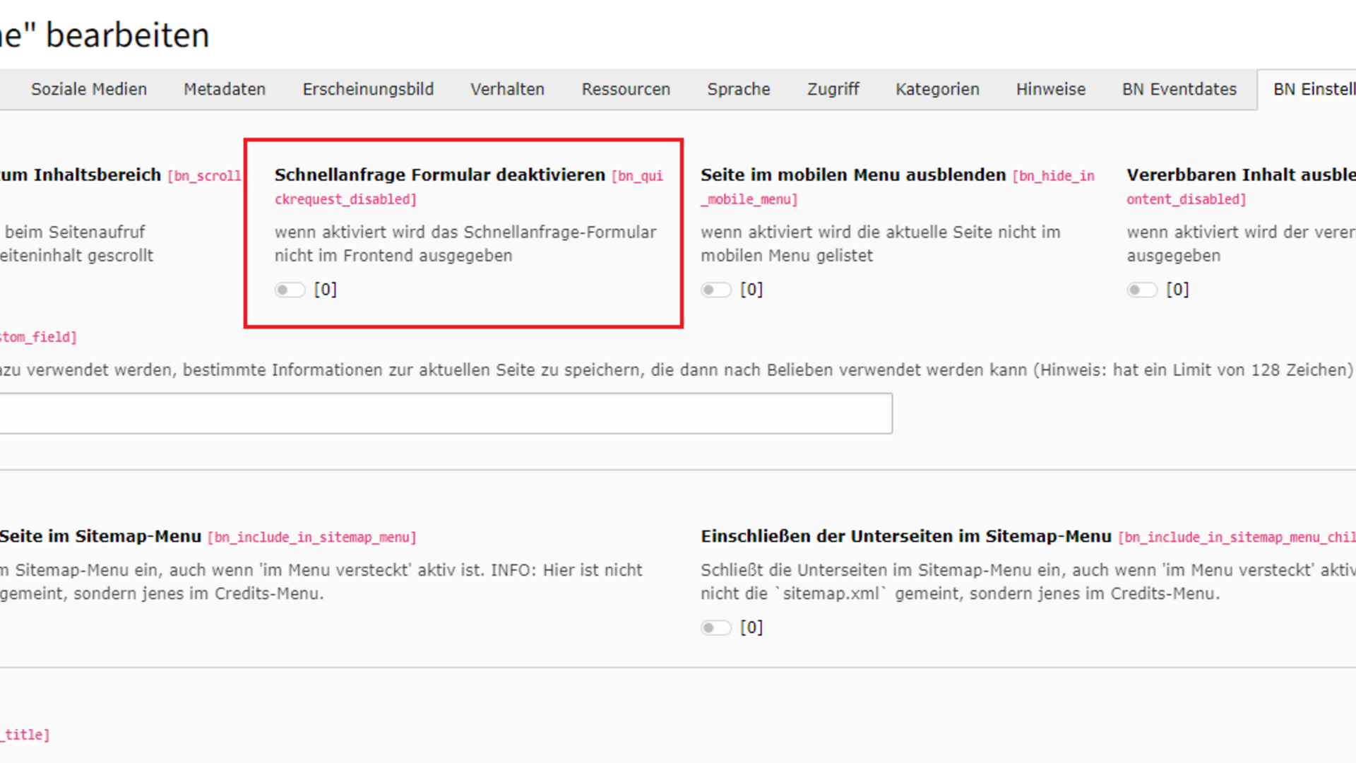Click the Seite im Sitemap-Menu label

coord(100,536)
